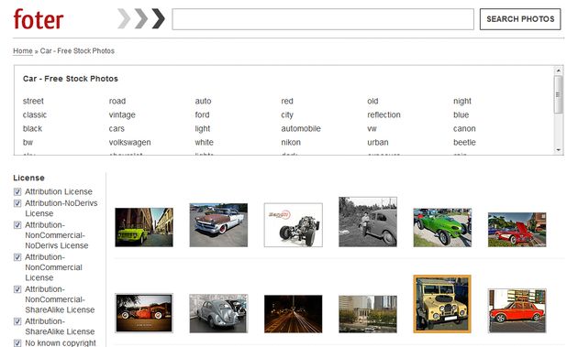
Task: Open the red convertible with open hood thumbnail
Action: point(517,229)
